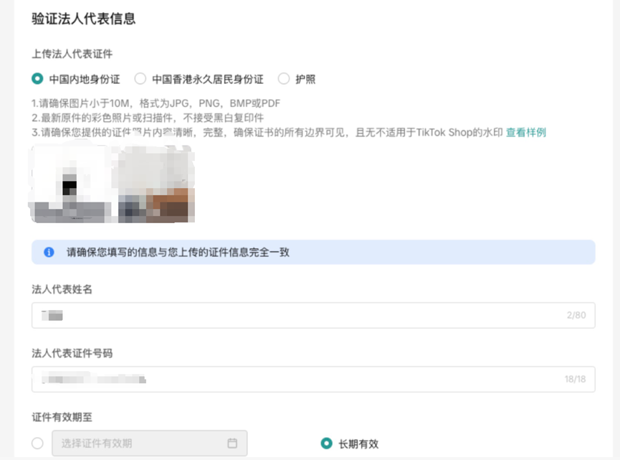Click the 18/18 character counter
The height and width of the screenshot is (460, 620).
[x=575, y=379]
